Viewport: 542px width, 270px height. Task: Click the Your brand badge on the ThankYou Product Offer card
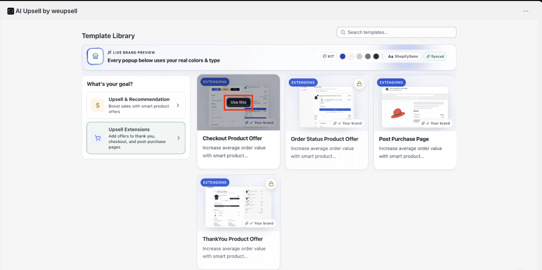tap(259, 223)
